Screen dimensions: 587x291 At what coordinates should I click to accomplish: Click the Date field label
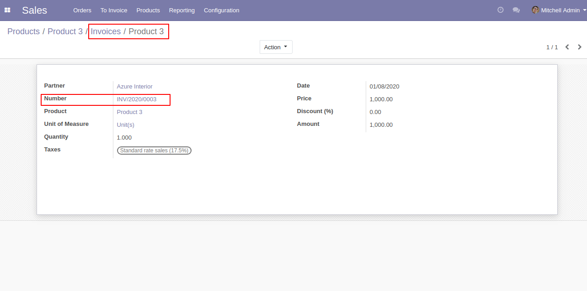point(303,86)
